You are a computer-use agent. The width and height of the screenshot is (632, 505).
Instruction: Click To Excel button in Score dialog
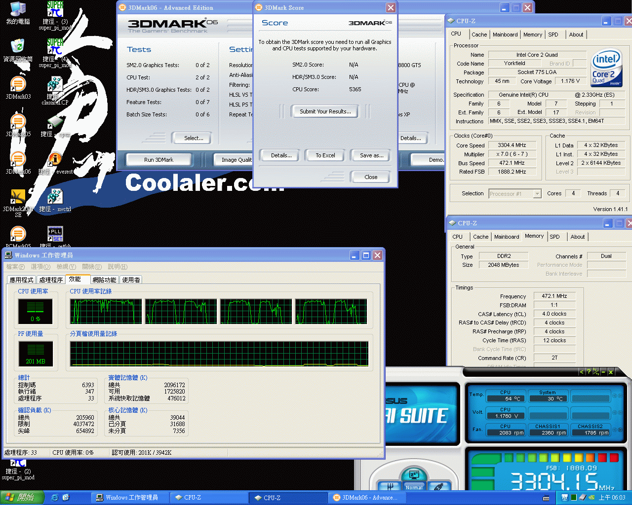click(325, 155)
